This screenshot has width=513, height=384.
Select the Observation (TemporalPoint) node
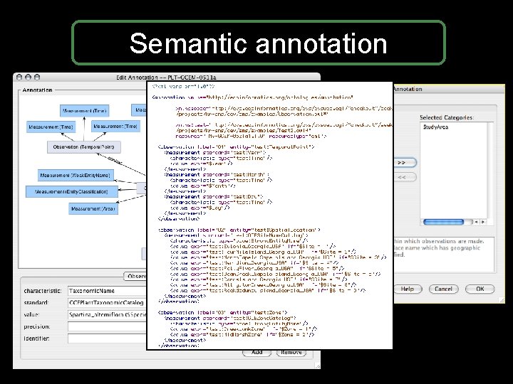point(84,147)
